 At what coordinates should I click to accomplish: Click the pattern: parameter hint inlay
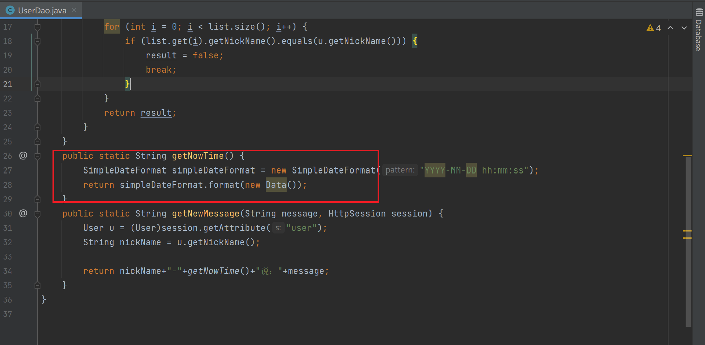400,170
